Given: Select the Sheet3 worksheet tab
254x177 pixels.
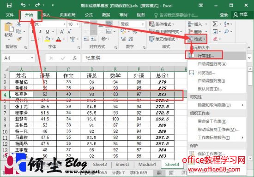Looking at the screenshot, I should pos(122,165).
